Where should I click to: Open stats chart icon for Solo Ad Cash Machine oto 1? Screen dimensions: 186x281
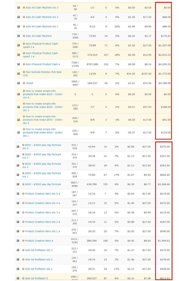click(x=19, y=26)
